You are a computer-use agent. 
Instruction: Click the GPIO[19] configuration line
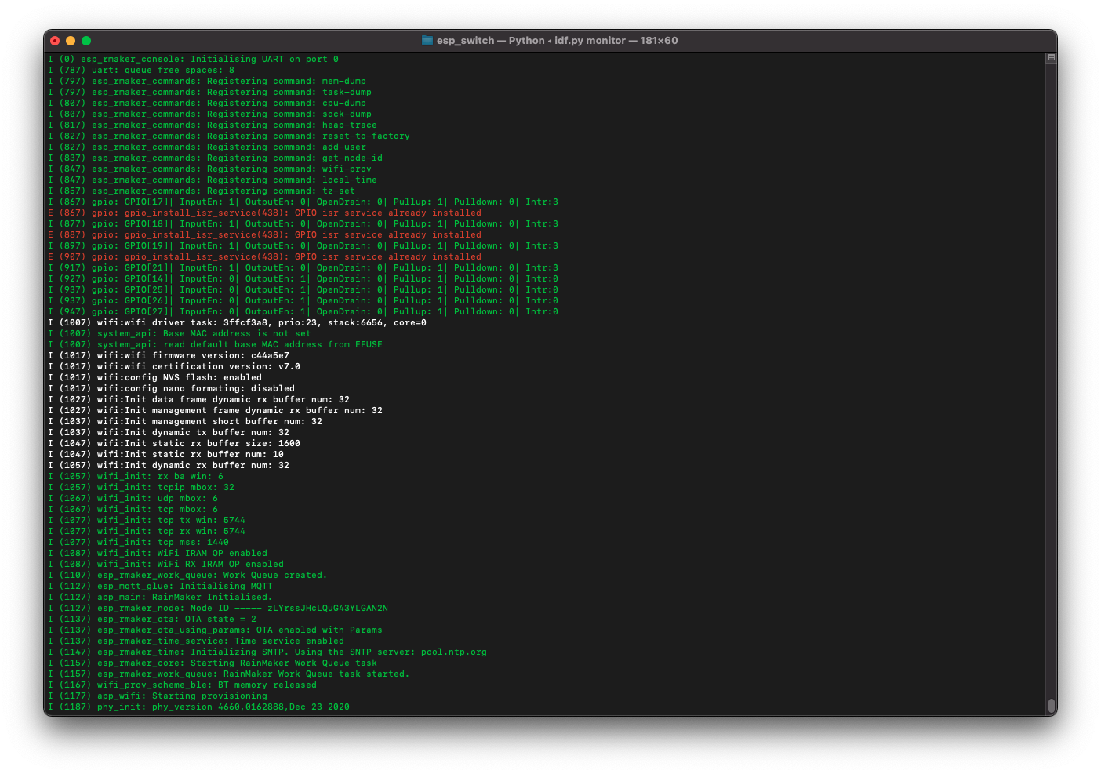pyautogui.click(x=303, y=245)
